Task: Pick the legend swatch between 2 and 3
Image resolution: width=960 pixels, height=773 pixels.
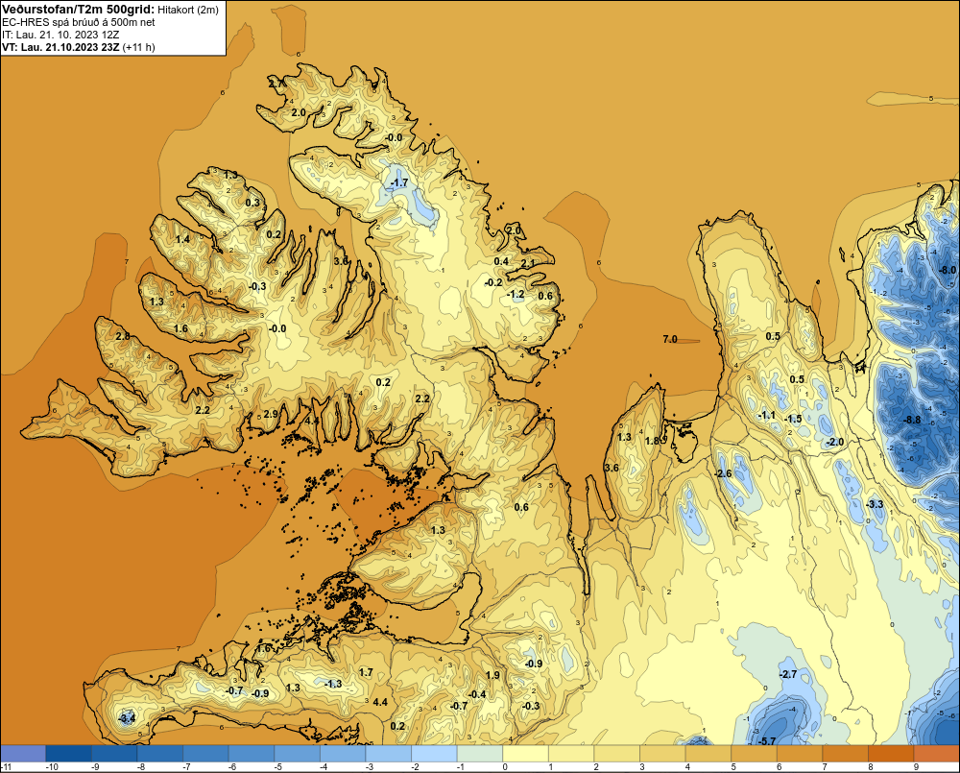Action: click(617, 754)
